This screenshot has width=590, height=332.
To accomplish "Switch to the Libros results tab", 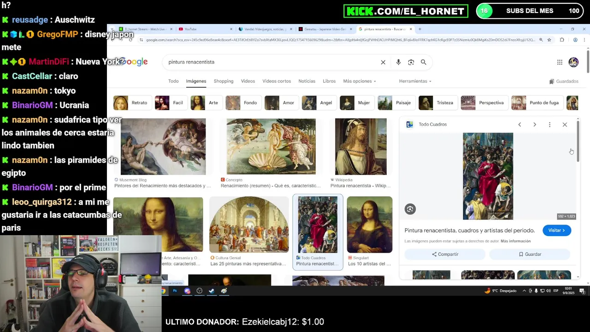I will tap(329, 81).
